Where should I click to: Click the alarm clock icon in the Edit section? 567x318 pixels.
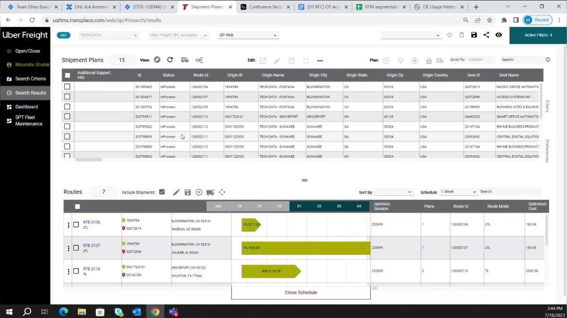(292, 60)
